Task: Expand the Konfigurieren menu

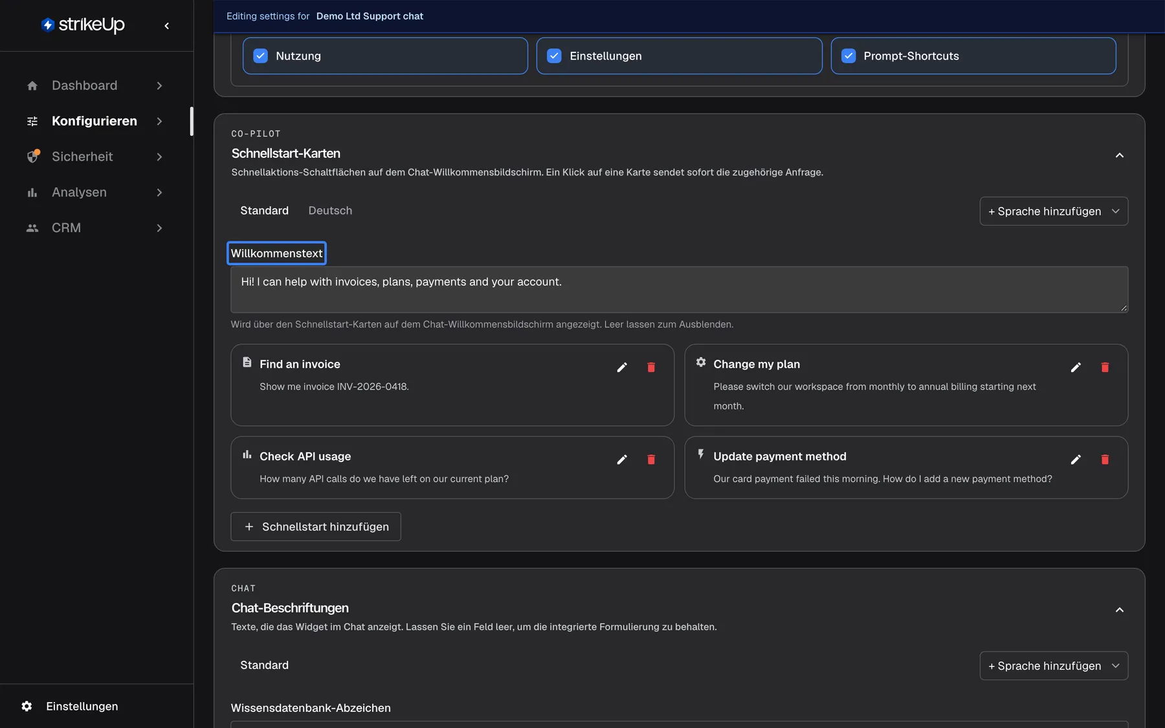Action: (x=159, y=122)
